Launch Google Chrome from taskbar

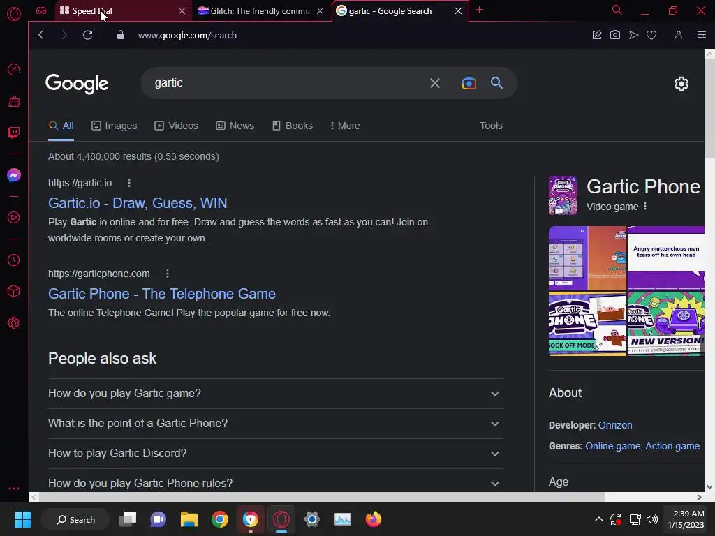[x=220, y=519]
